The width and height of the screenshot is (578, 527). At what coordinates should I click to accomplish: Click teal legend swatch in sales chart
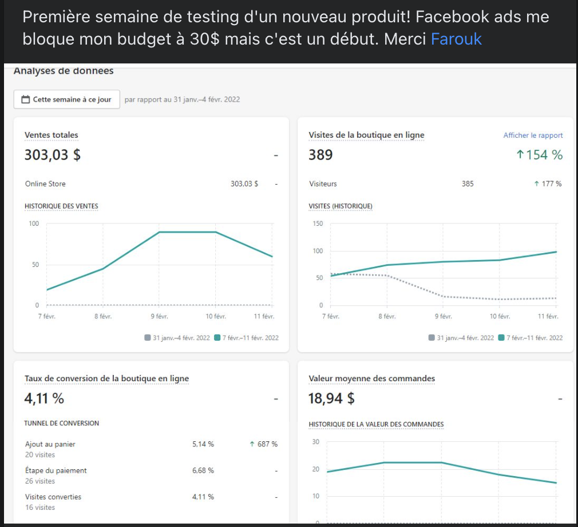[217, 338]
